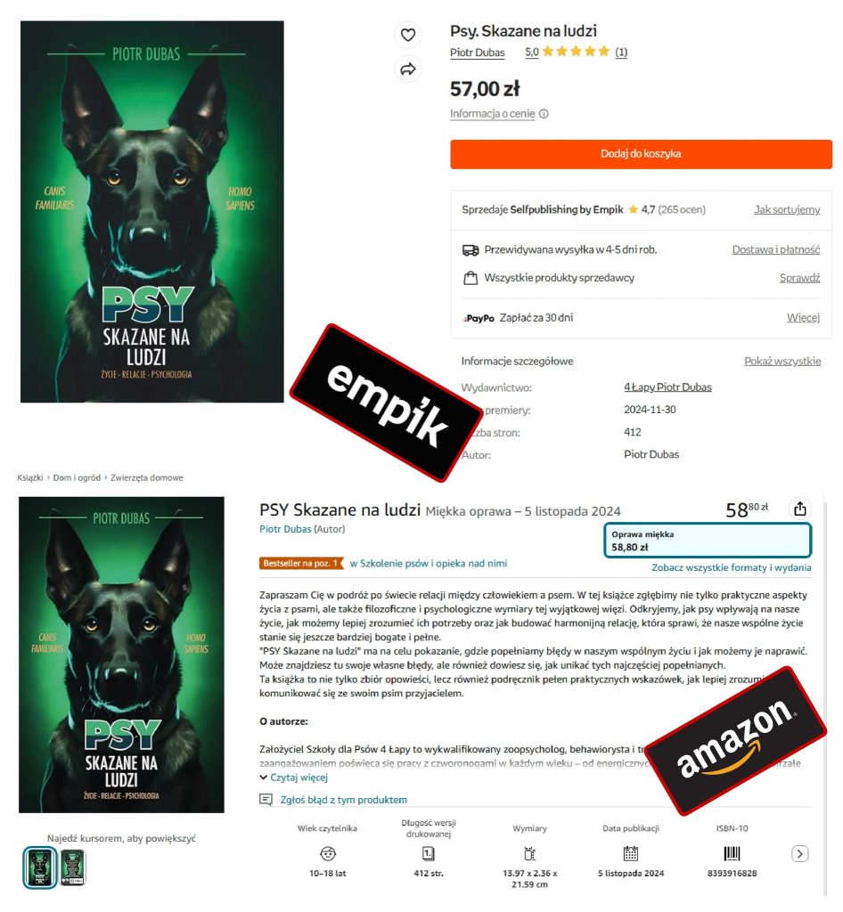Select the Oprawa miękka format option
Image resolution: width=843 pixels, height=912 pixels.
708,541
